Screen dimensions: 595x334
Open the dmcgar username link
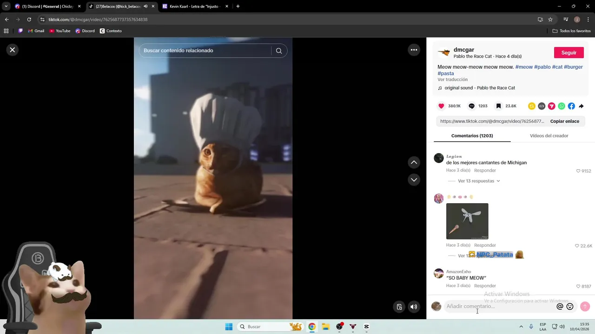[464, 50]
